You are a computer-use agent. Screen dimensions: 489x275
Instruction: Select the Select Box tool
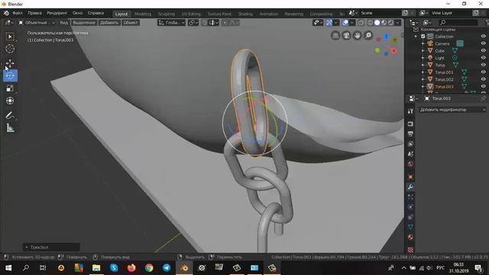[10, 37]
